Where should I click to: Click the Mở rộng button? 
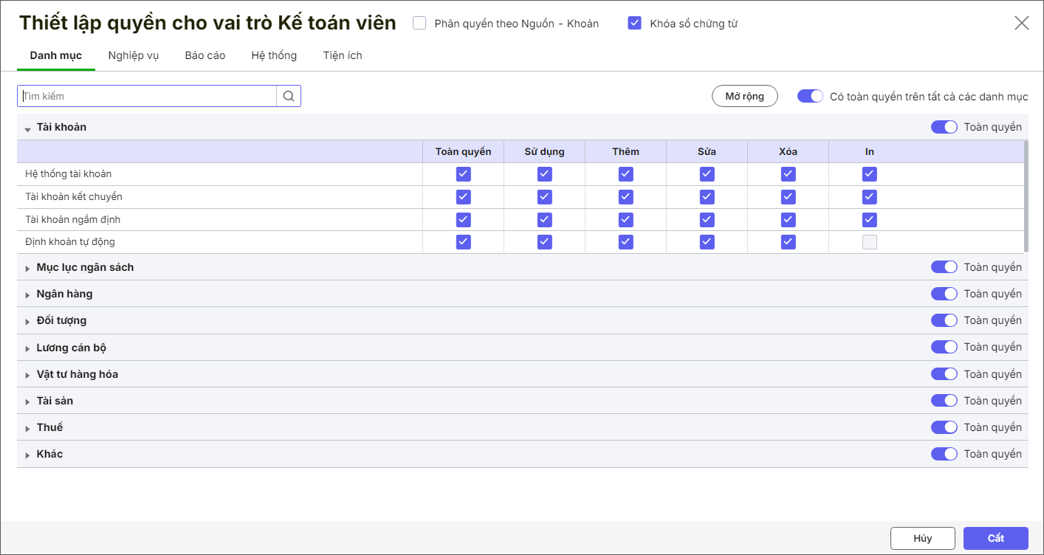[x=744, y=96]
